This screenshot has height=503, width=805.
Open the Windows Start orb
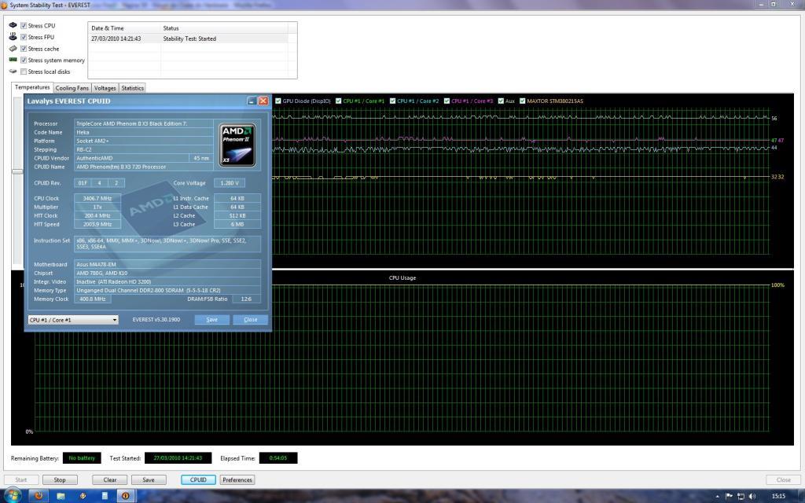coord(13,496)
